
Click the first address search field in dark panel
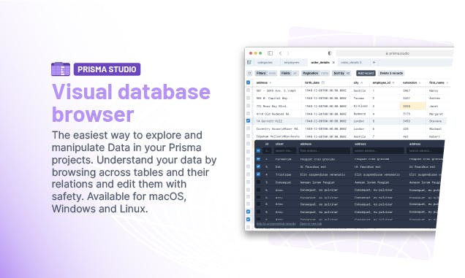(324, 151)
